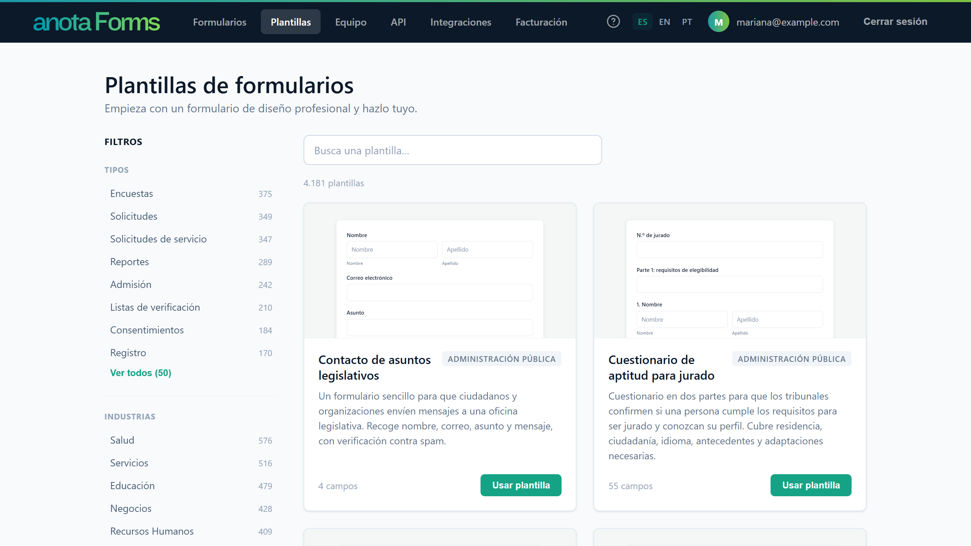
Task: Open account mariana@example.com
Action: [788, 22]
